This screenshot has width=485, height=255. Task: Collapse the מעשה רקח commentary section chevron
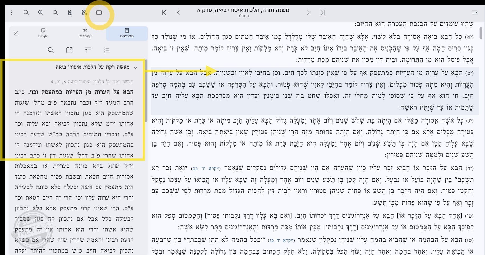pyautogui.click(x=136, y=68)
